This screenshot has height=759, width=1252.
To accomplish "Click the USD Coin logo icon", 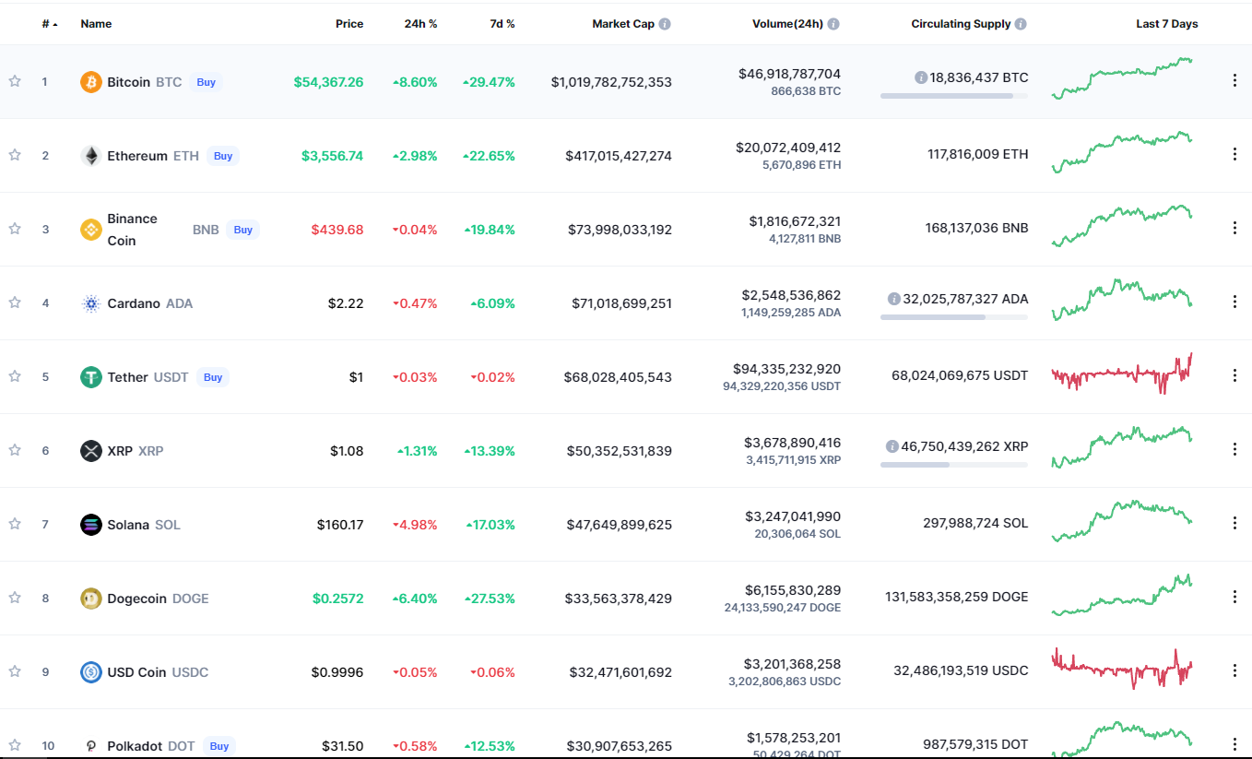I will tap(90, 672).
